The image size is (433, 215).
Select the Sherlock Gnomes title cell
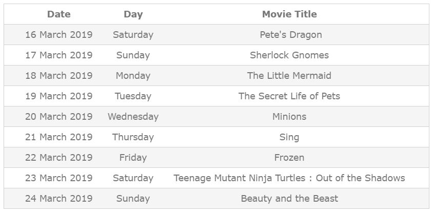pos(289,55)
